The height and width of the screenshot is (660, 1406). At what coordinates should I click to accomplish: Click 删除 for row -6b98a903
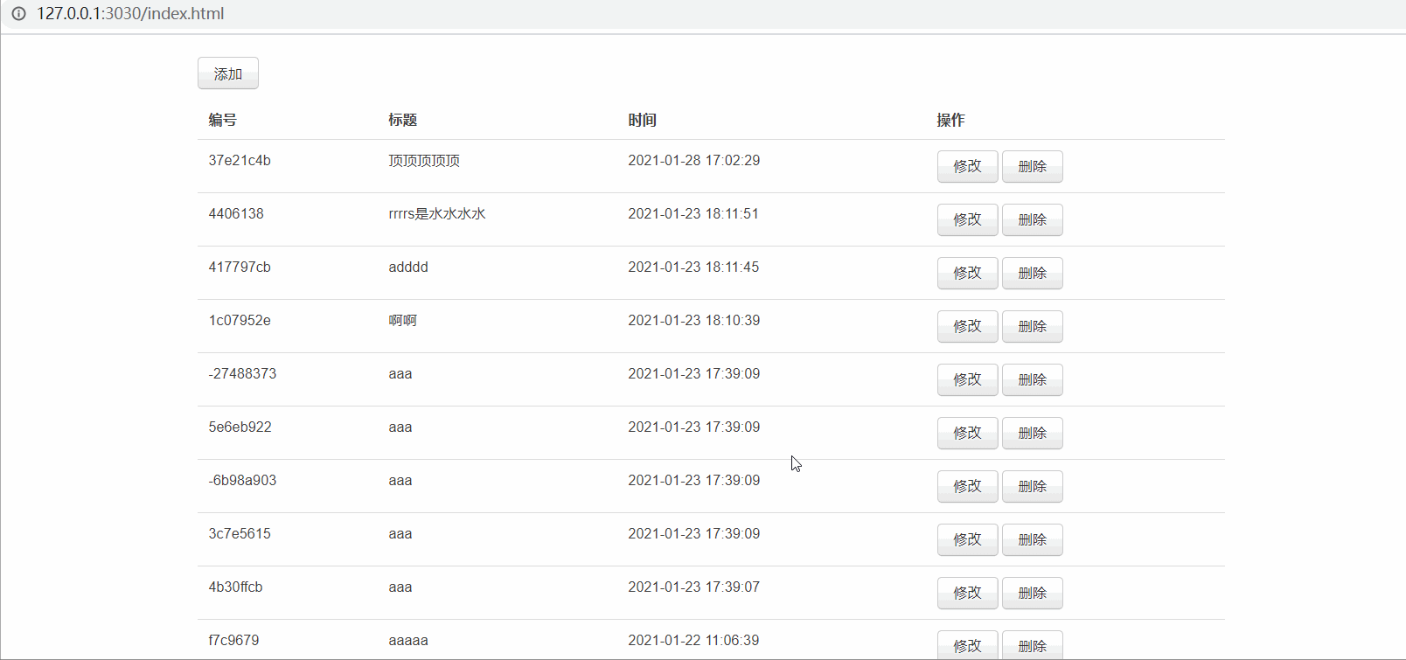point(1033,486)
